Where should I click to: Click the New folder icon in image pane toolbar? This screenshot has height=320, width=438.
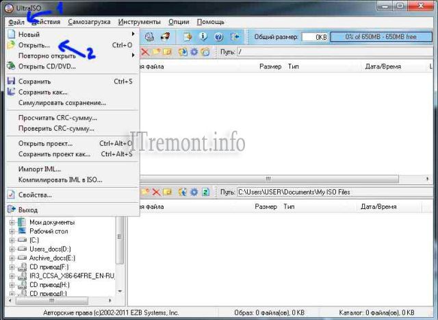pos(156,52)
